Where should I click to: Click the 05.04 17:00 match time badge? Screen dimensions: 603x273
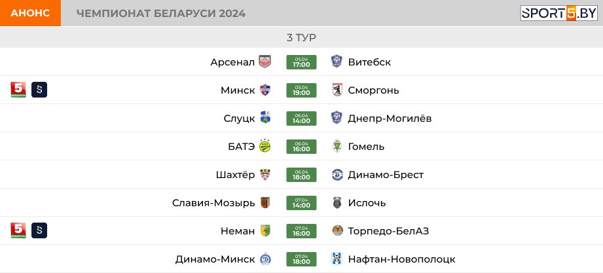(301, 62)
